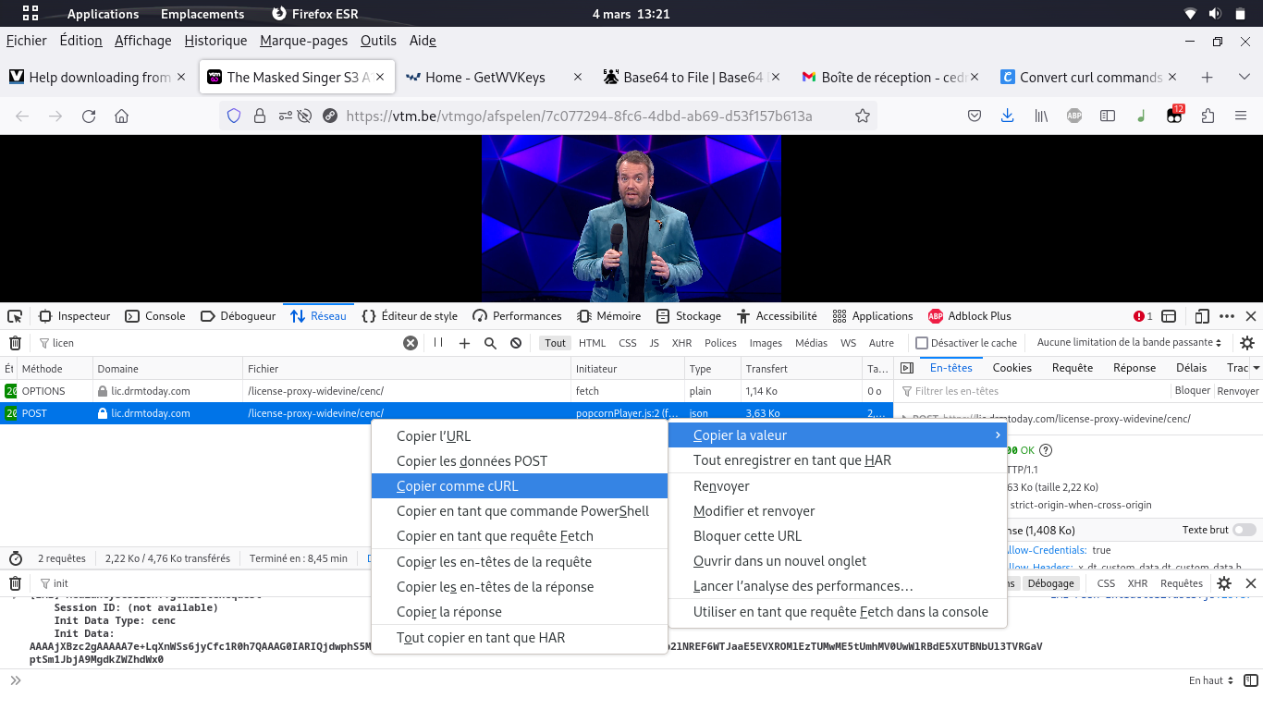Viewport: 1263px width, 710px height.
Task: Open network search with the magnifier icon
Action: 490,343
